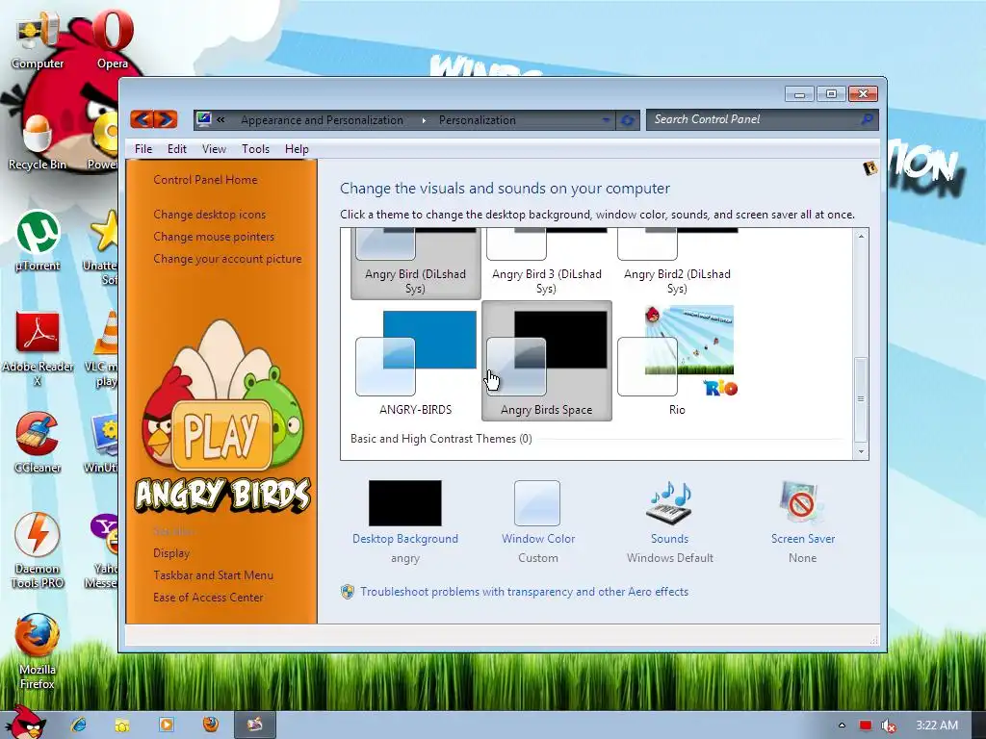This screenshot has width=986, height=739.
Task: Open the View menu
Action: pyautogui.click(x=214, y=149)
